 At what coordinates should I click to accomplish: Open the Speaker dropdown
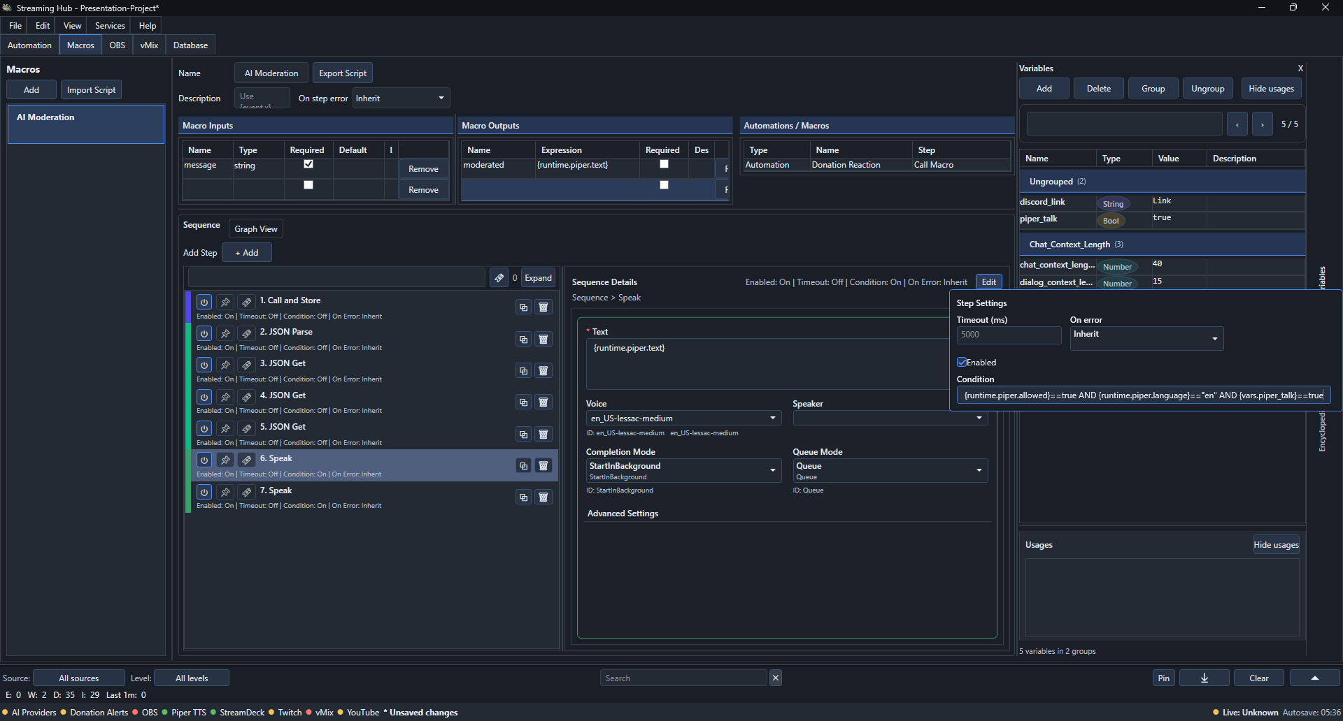coord(890,418)
